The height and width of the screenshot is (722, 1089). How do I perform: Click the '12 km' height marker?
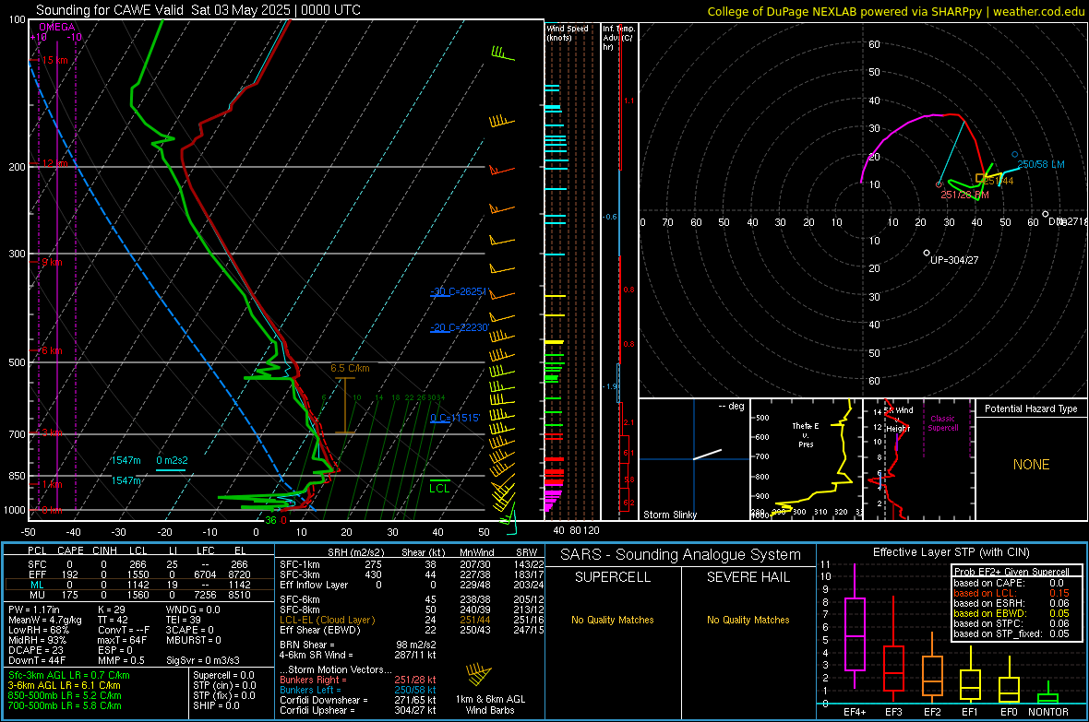tap(54, 164)
